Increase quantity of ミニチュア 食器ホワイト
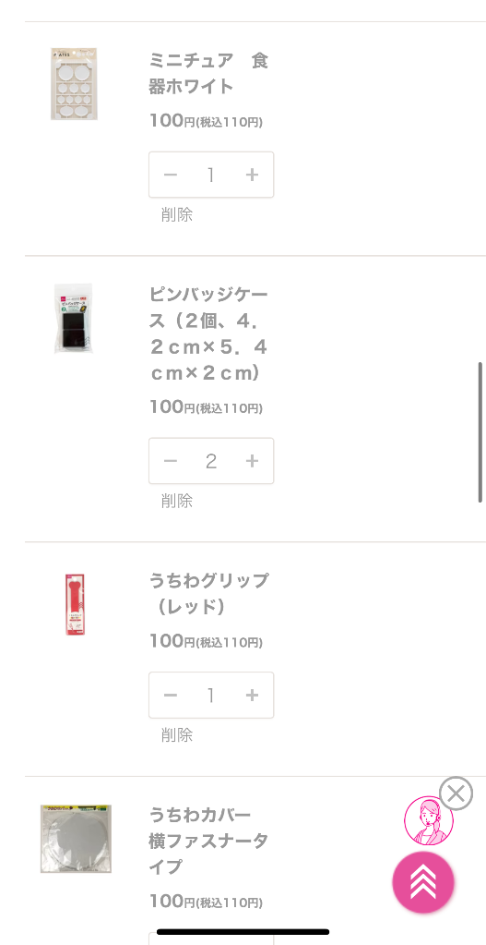 pyautogui.click(x=252, y=175)
